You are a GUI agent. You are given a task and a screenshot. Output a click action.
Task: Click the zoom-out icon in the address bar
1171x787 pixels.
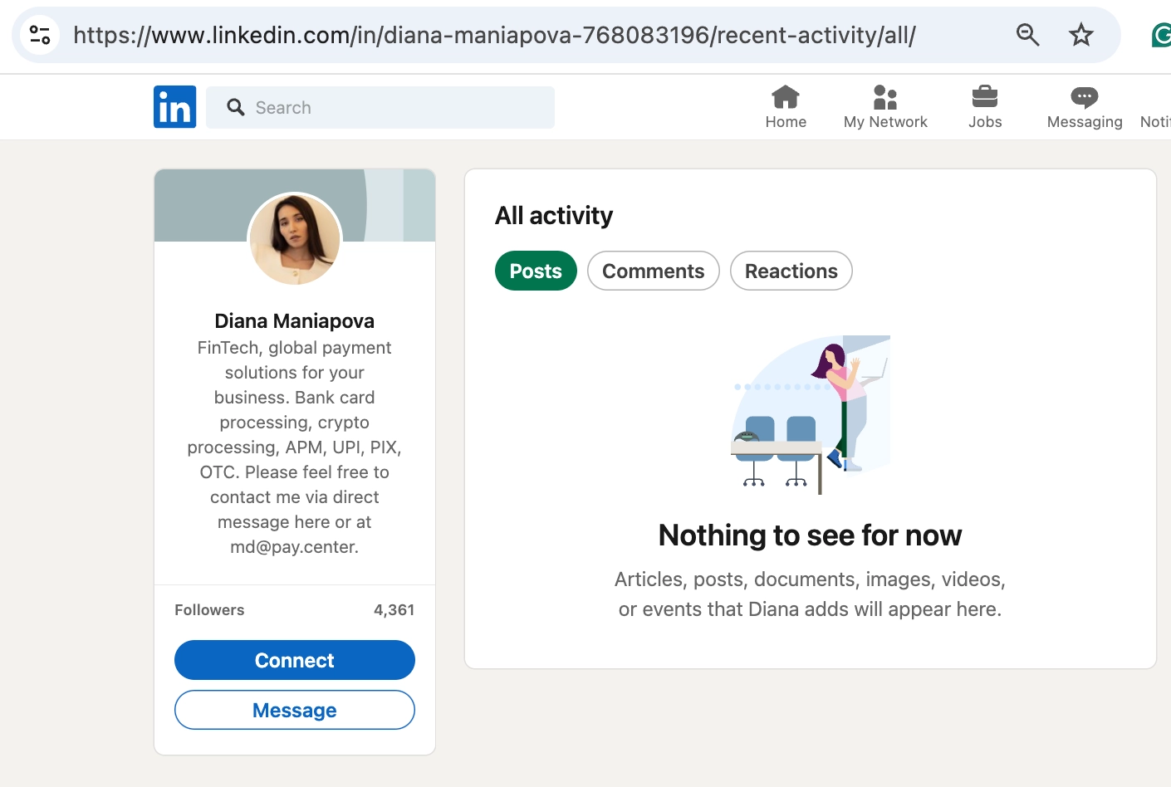(1027, 35)
